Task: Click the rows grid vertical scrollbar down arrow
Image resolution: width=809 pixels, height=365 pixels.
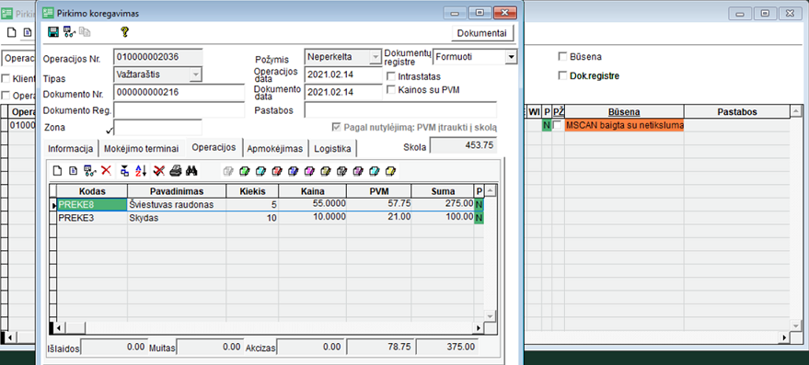Action: click(x=491, y=315)
